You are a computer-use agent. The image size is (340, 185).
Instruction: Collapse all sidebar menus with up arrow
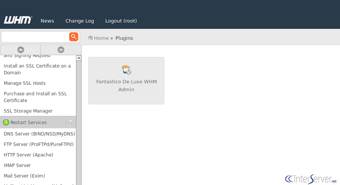coord(20,50)
